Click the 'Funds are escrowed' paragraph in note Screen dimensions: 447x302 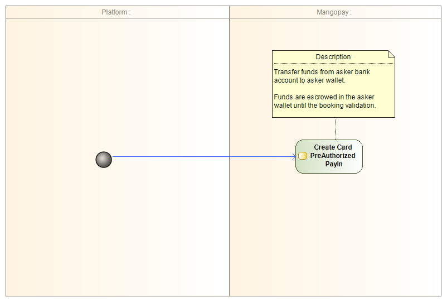[x=324, y=101]
